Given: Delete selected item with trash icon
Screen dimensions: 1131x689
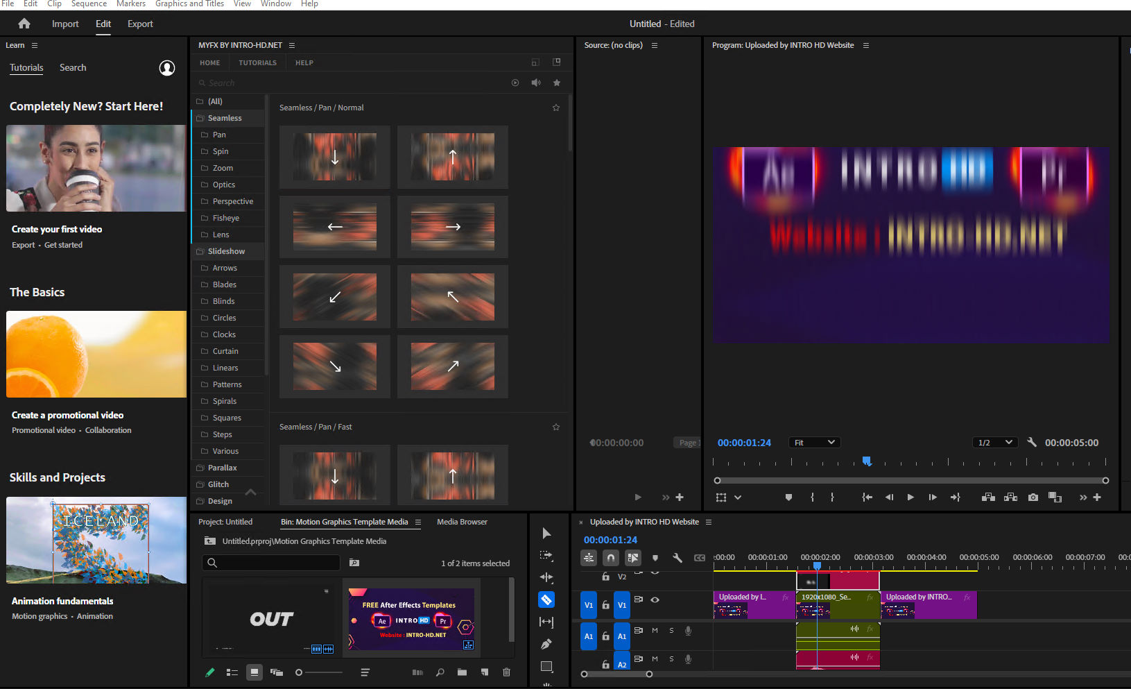Looking at the screenshot, I should pyautogui.click(x=506, y=672).
